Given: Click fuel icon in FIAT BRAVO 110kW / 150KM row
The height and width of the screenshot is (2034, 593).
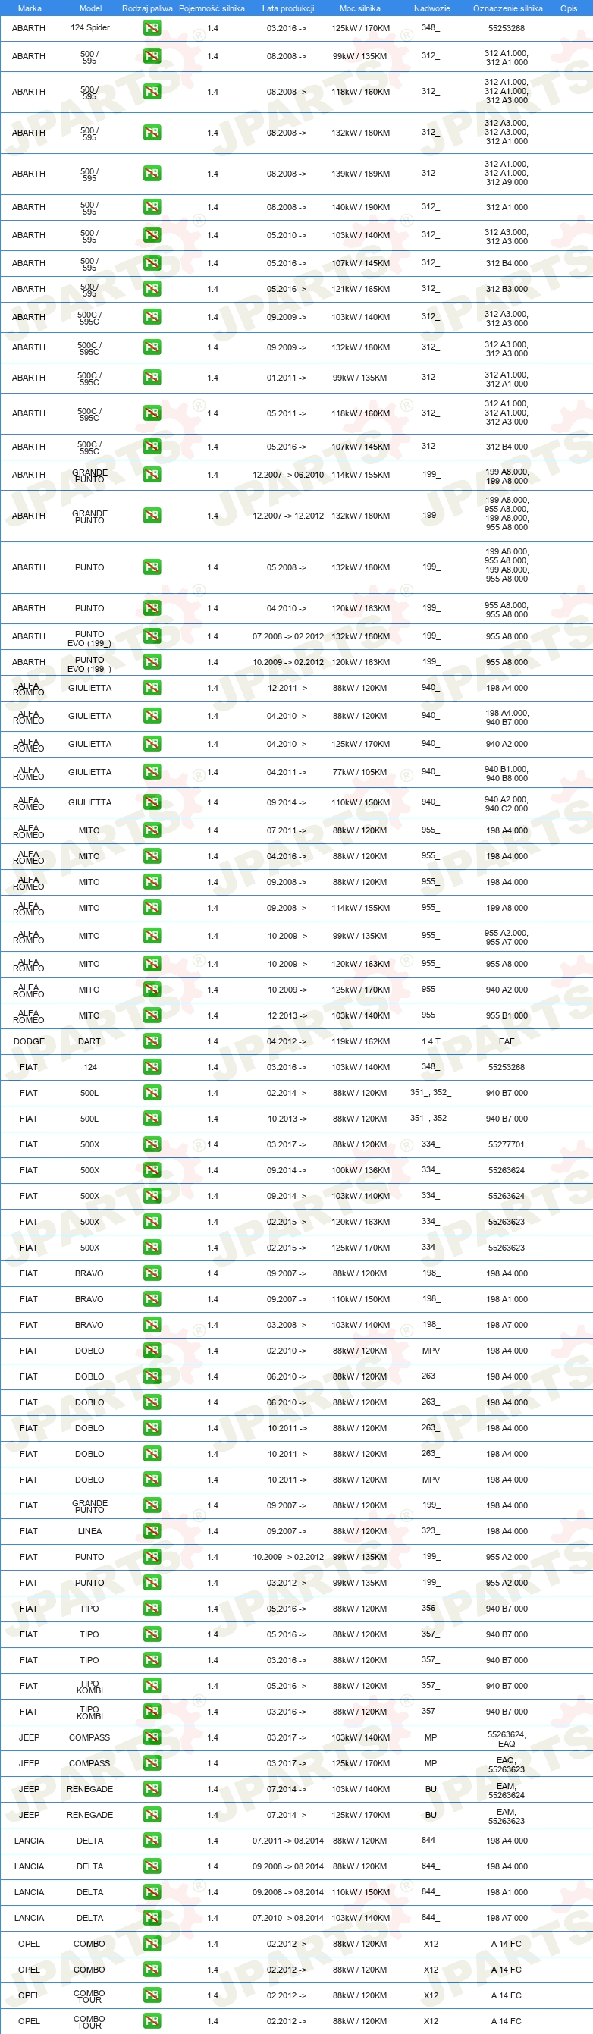Looking at the screenshot, I should pos(152,1298).
